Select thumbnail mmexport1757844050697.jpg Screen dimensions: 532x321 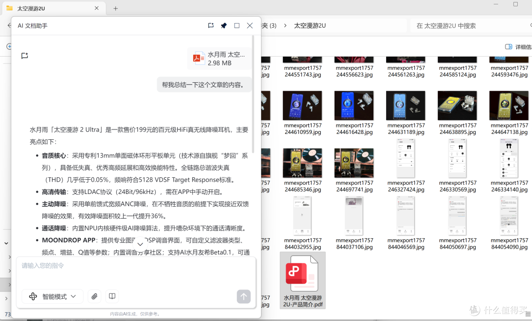tap(457, 216)
